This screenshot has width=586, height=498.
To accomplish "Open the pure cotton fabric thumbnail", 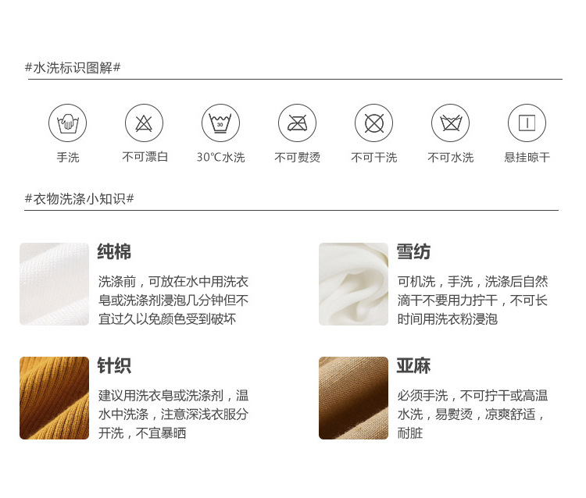I will (x=54, y=284).
